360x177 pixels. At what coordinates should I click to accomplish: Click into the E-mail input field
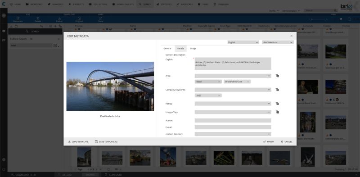233,127
